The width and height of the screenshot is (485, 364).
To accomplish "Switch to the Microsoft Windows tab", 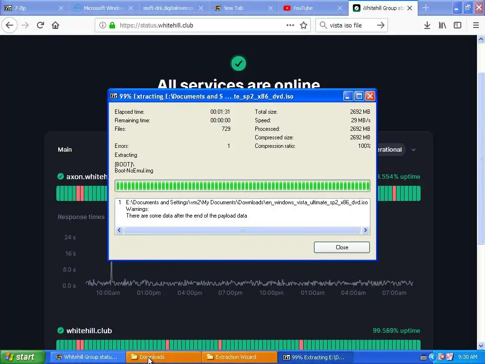I will 104,8.
